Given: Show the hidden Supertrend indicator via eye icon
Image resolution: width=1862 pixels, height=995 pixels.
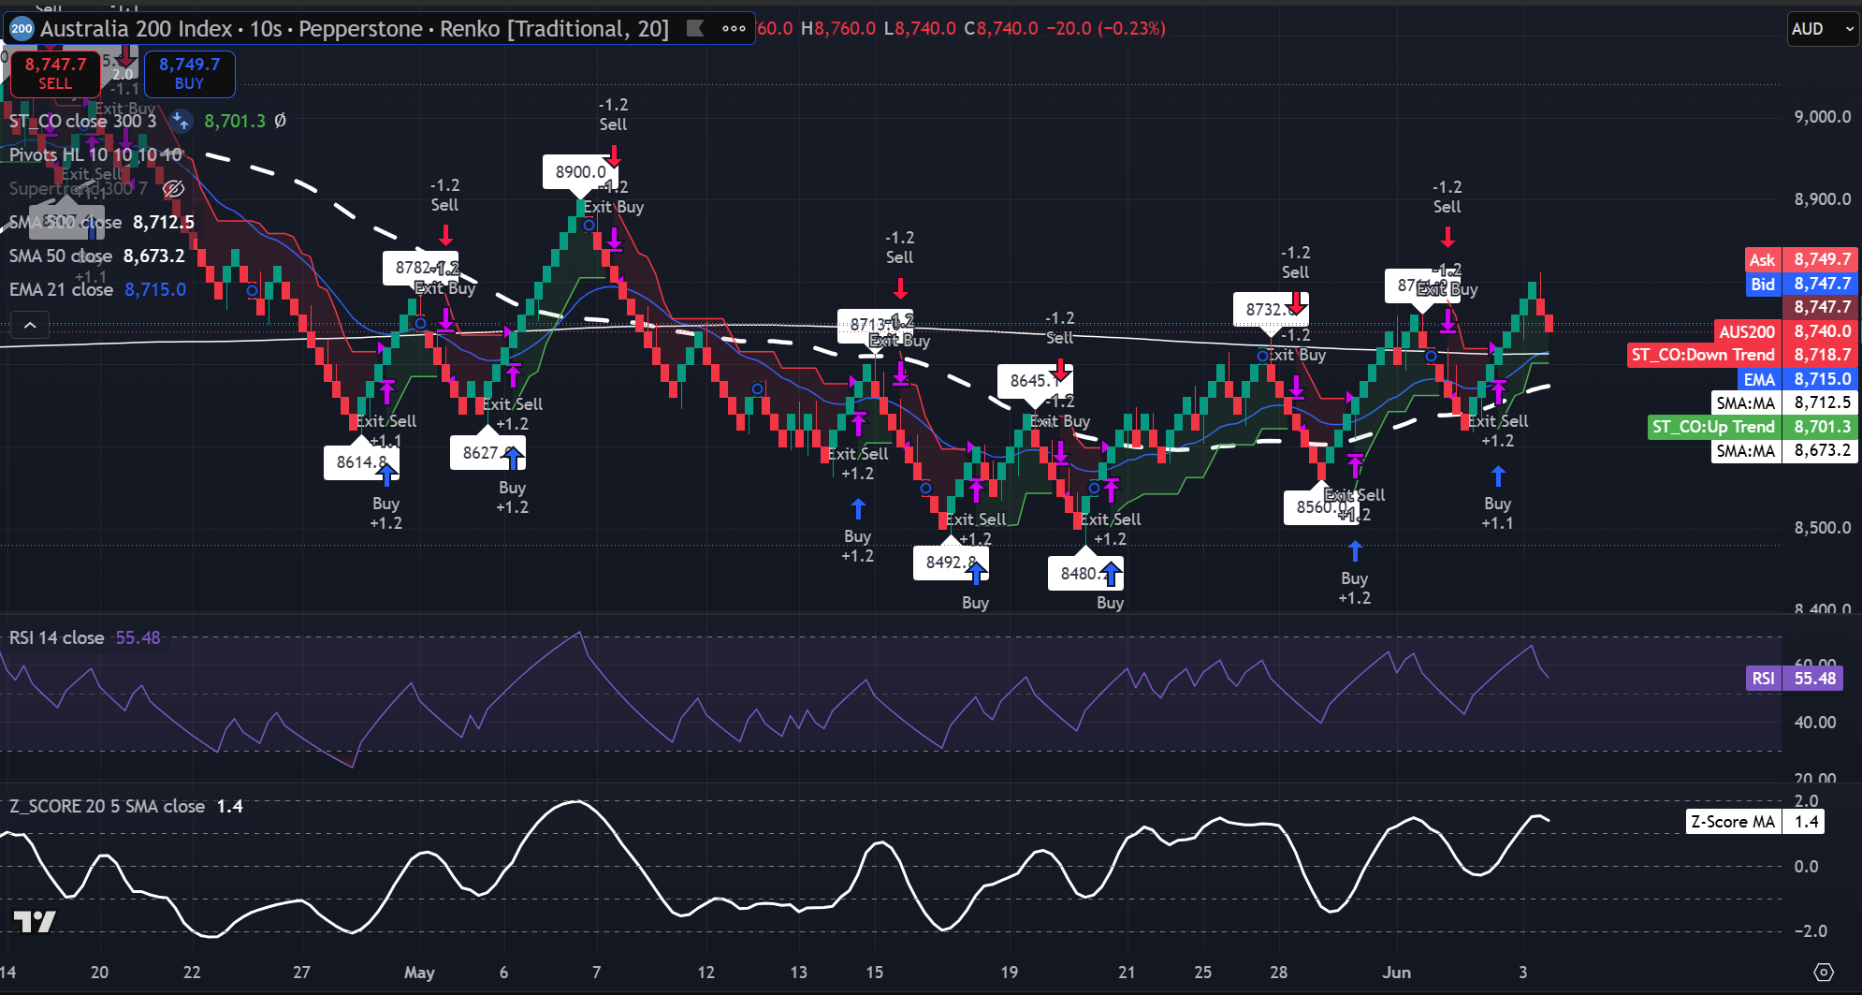Looking at the screenshot, I should (x=173, y=189).
